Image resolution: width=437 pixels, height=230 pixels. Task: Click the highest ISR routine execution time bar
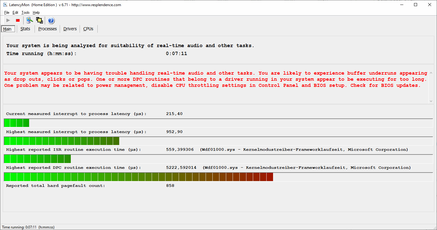[x=218, y=159]
